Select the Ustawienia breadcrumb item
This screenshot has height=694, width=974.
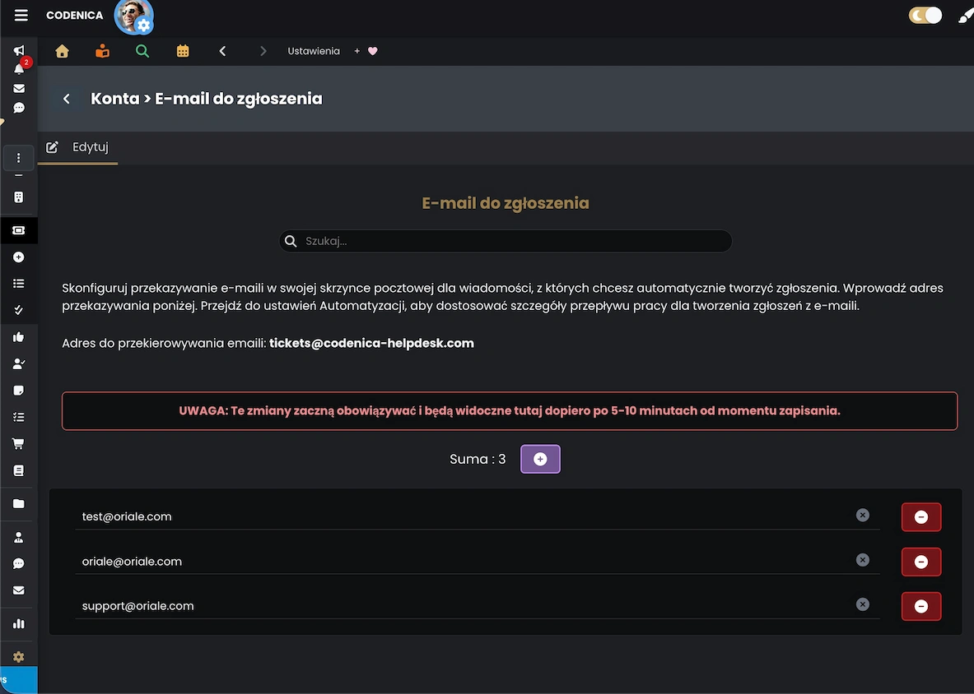[314, 50]
